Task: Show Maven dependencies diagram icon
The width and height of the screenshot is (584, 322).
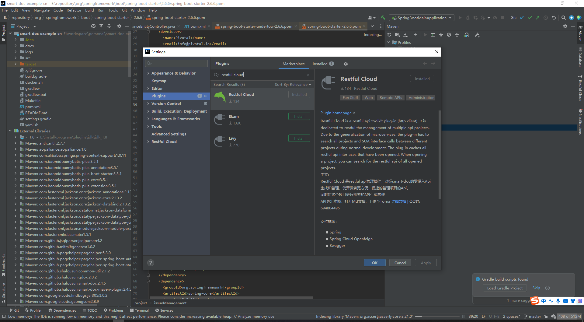Action: pos(467,35)
